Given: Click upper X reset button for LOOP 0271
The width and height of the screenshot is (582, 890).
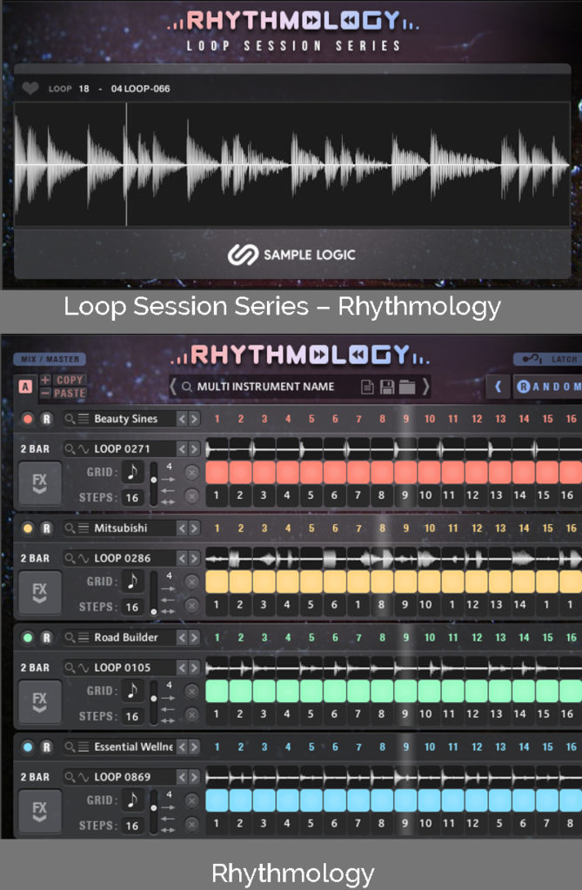Looking at the screenshot, I should click(192, 472).
